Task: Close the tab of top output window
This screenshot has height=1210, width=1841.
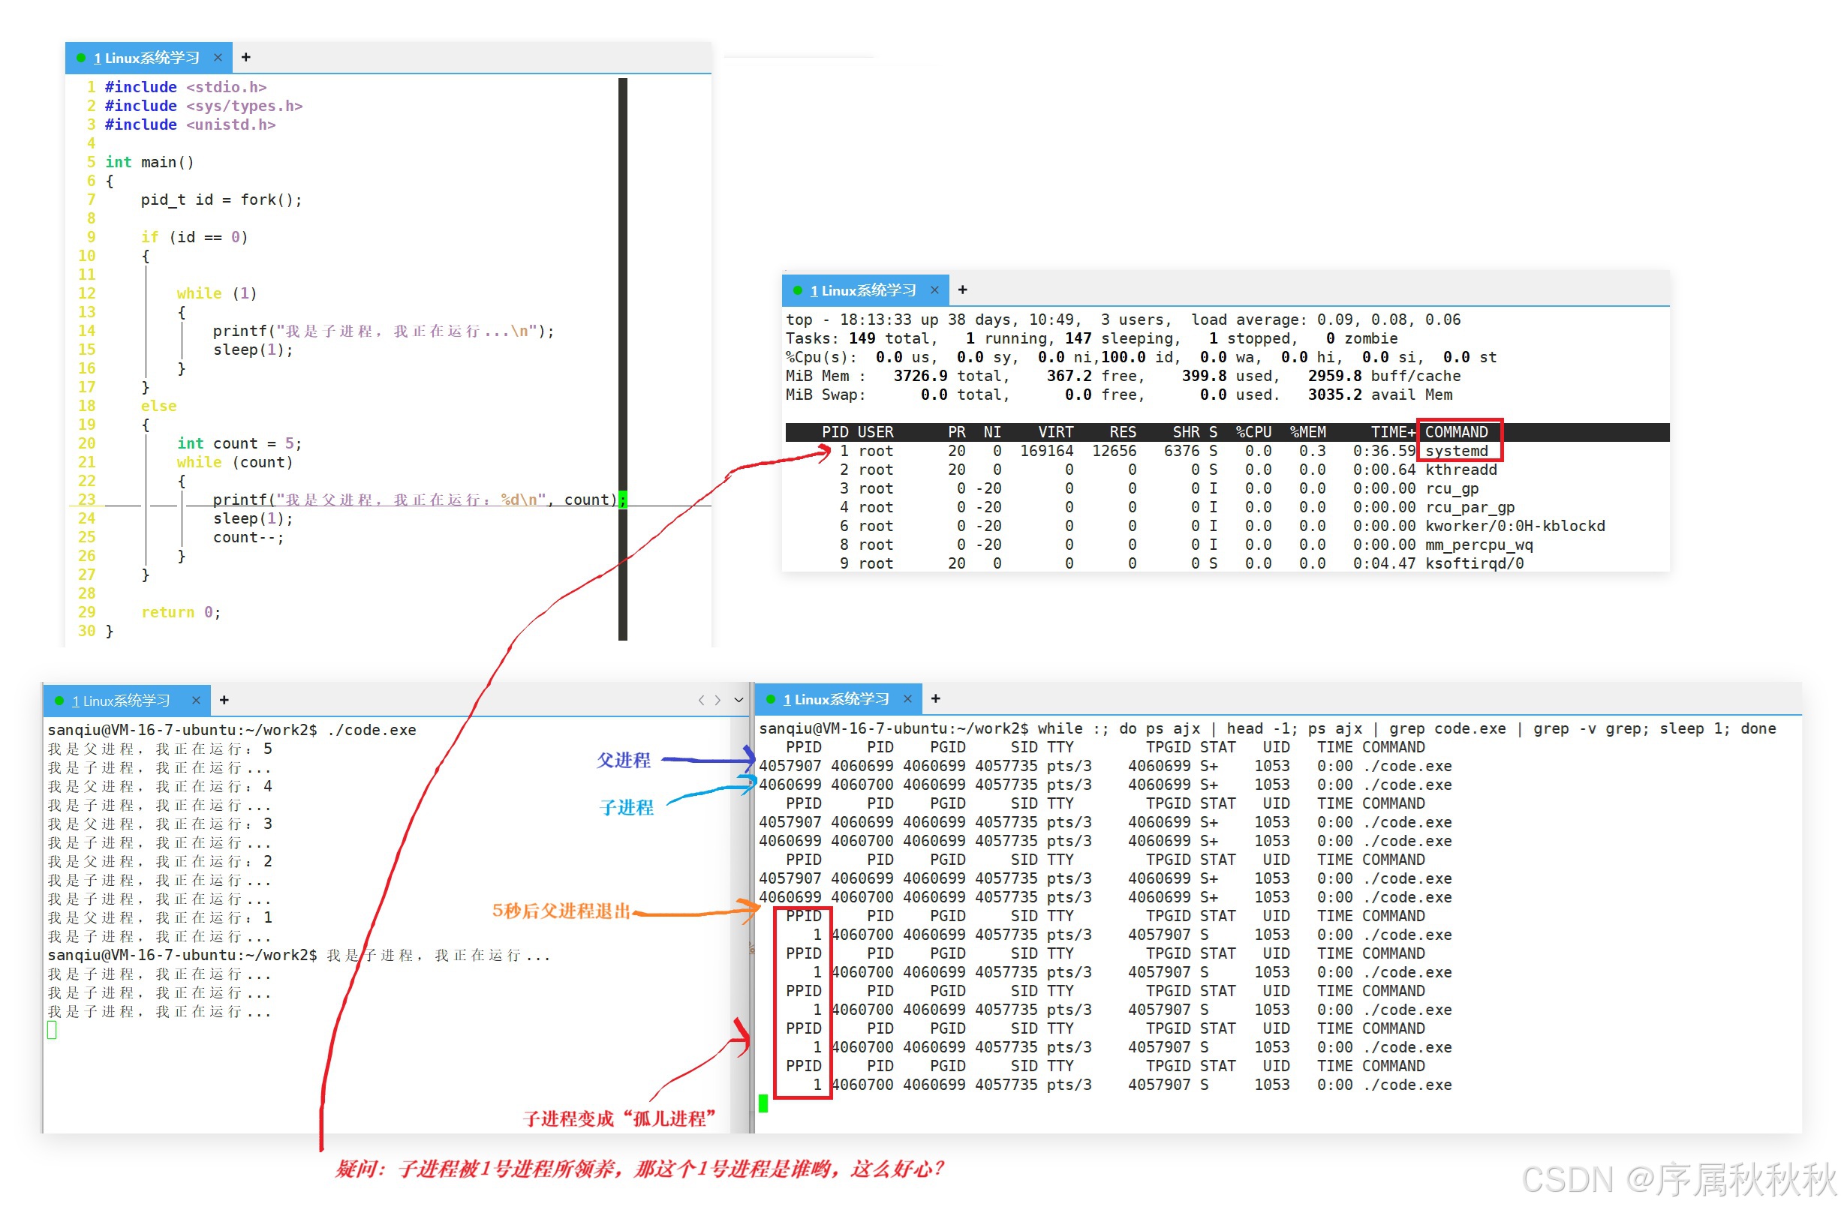Action: coord(934,290)
